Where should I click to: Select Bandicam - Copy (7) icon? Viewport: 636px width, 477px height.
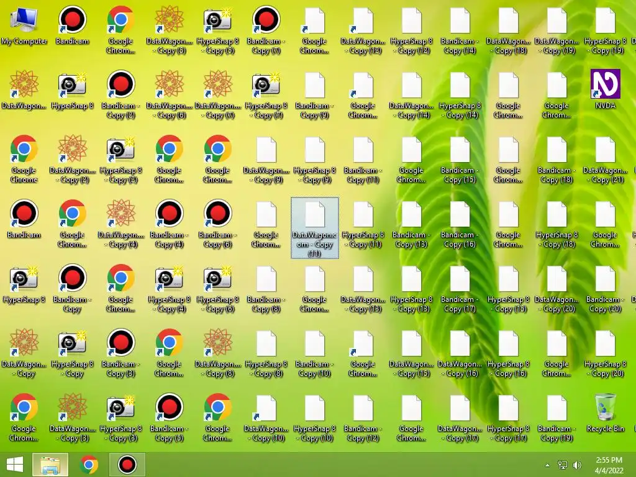[266, 30]
